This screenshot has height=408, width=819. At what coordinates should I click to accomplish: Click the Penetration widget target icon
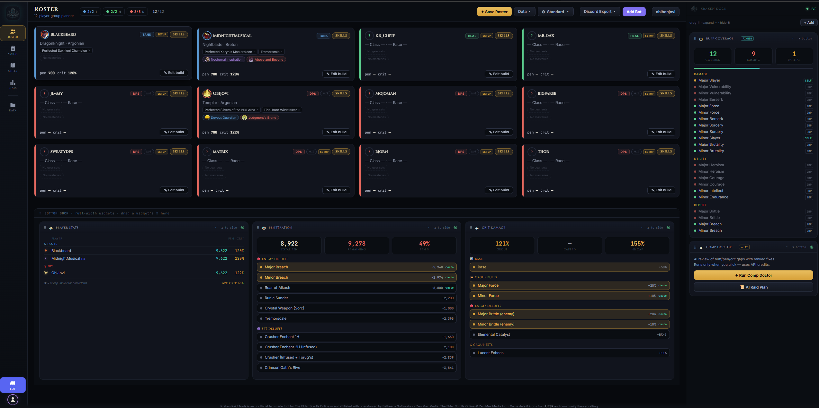[264, 228]
